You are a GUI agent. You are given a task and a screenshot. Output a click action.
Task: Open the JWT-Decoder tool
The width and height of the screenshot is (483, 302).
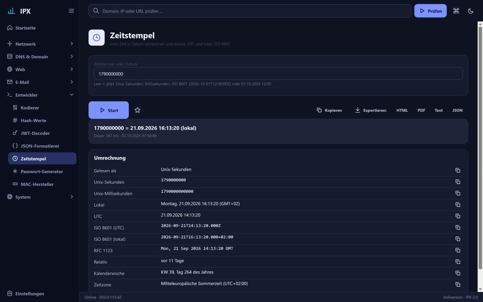(x=42, y=133)
